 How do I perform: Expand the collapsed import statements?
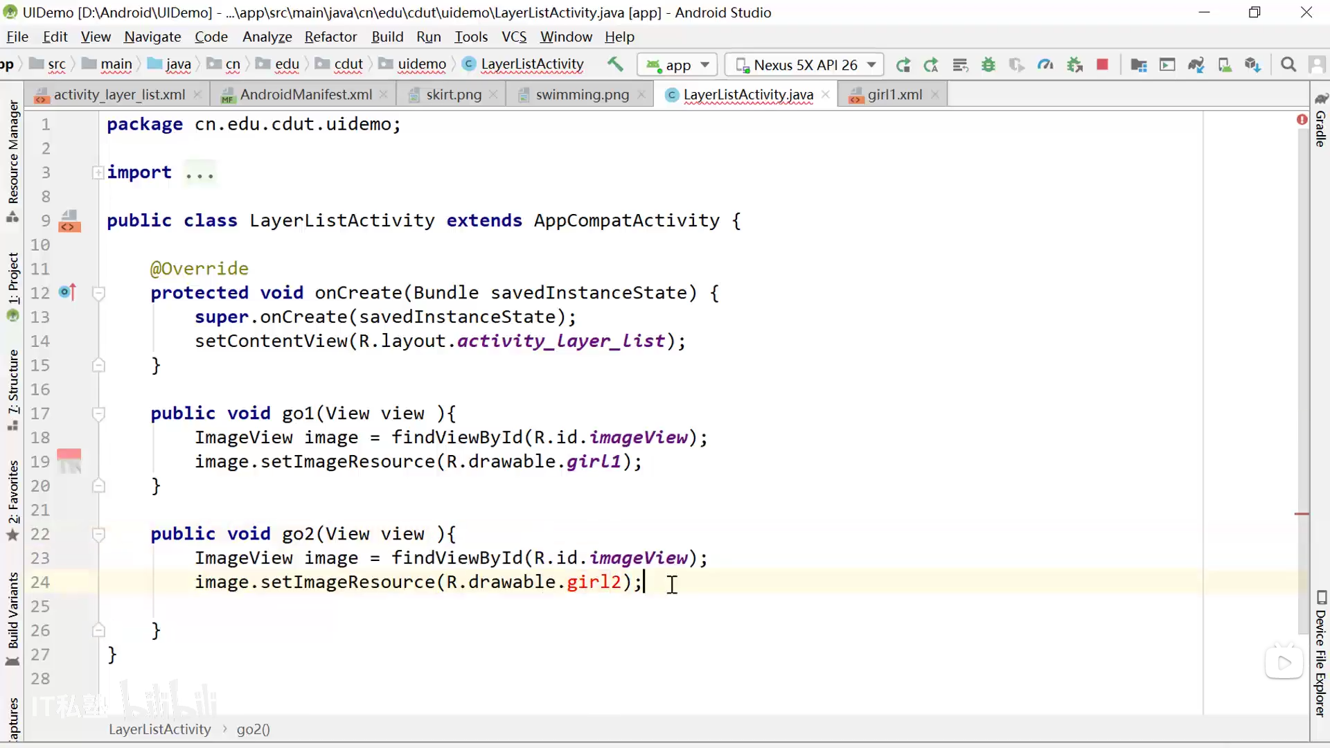point(98,172)
